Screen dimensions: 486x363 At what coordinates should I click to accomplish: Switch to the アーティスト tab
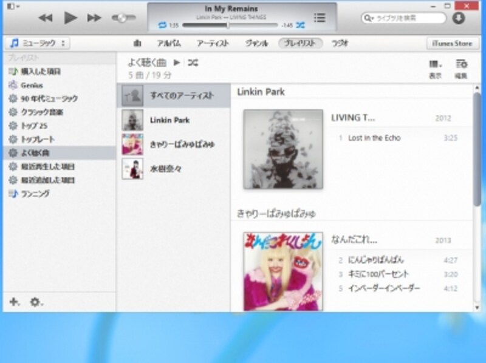coord(213,43)
